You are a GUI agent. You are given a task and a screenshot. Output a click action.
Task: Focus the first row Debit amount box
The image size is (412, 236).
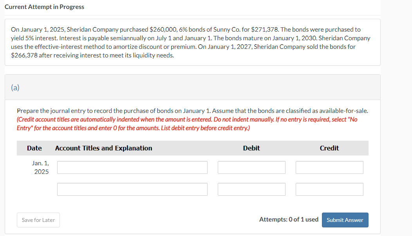tap(251, 167)
